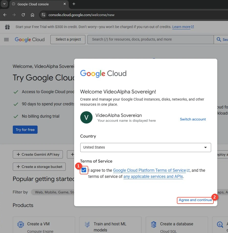The height and width of the screenshot is (233, 228).
Task: Open the tab search dropdown arrow
Action: pos(4,4)
